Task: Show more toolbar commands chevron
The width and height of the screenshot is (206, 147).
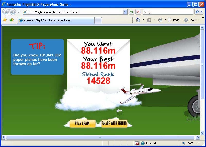Action: coord(203,18)
